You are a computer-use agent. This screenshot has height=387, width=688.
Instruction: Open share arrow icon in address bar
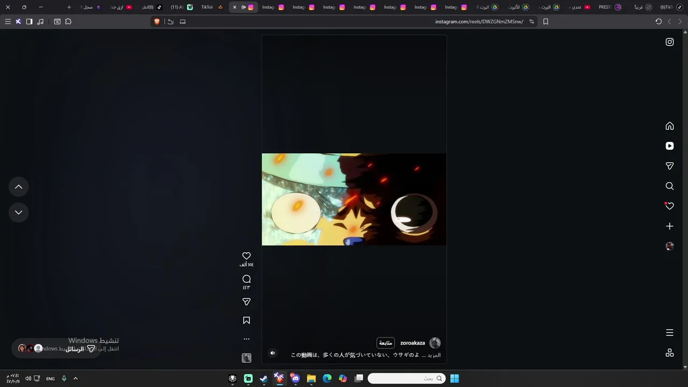coord(170,21)
